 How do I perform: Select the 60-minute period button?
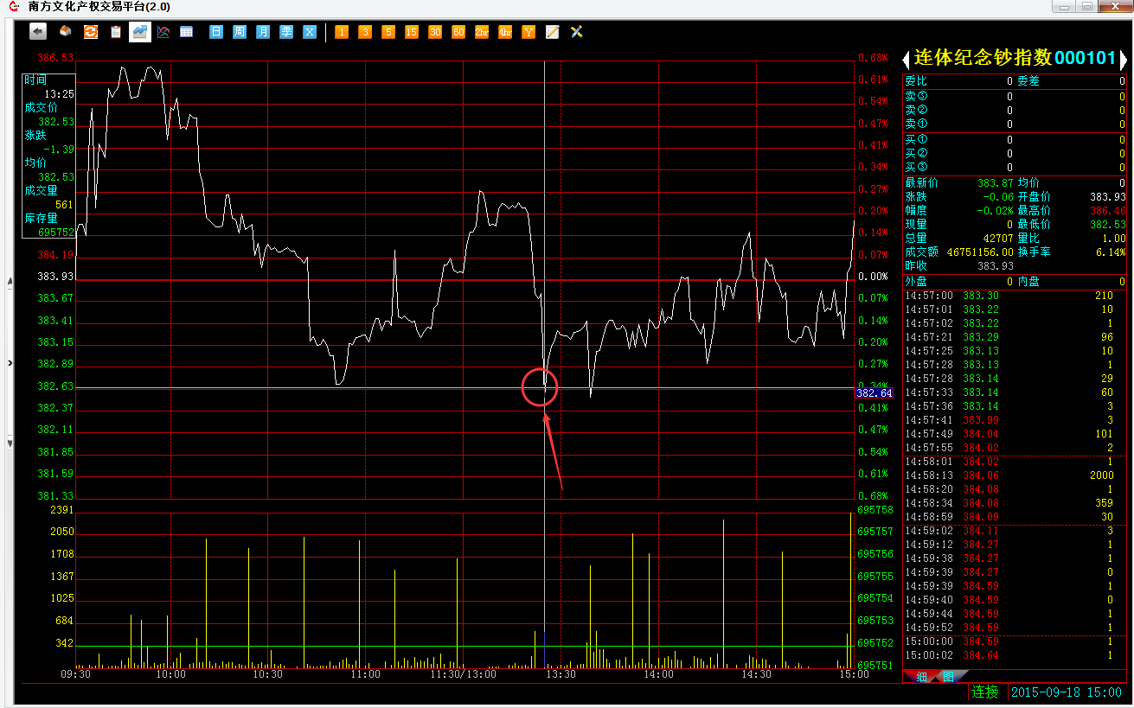tap(458, 32)
